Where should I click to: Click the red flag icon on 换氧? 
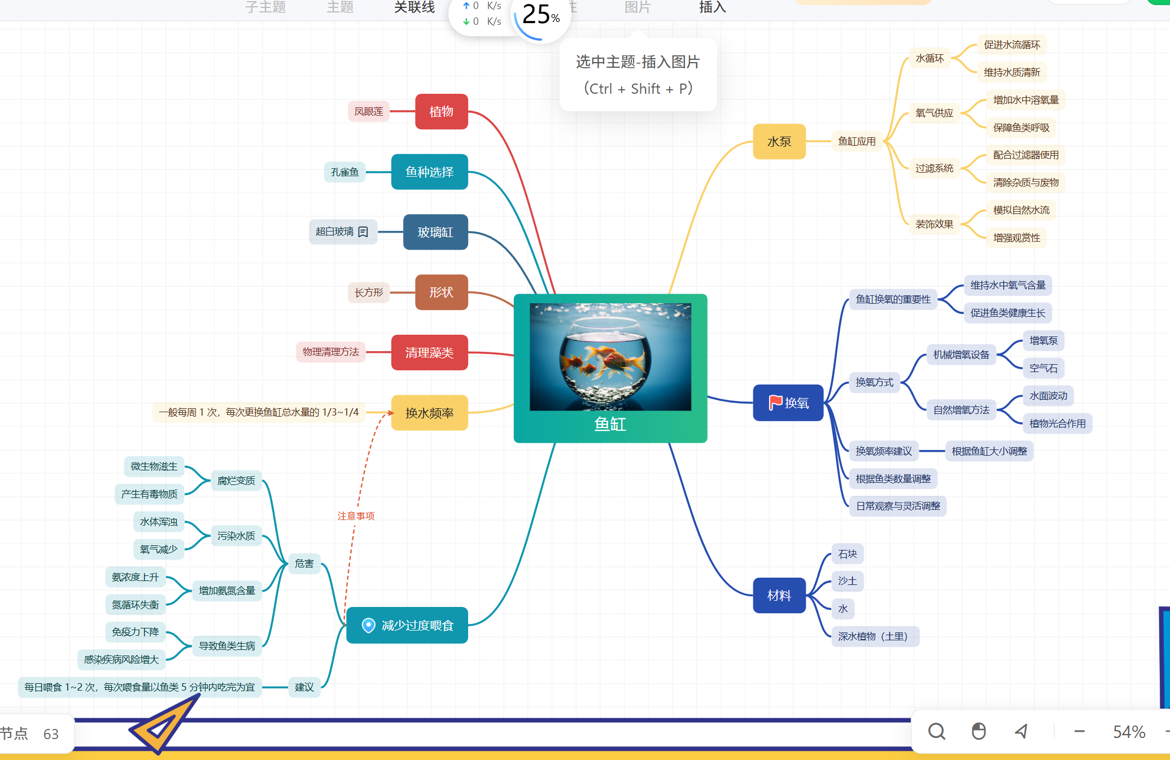[775, 403]
